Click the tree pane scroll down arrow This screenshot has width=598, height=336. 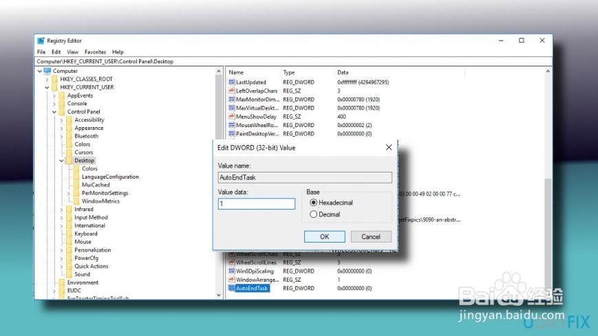[x=219, y=295]
